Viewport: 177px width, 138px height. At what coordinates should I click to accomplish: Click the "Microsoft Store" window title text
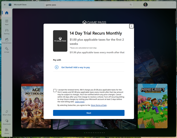20,5
